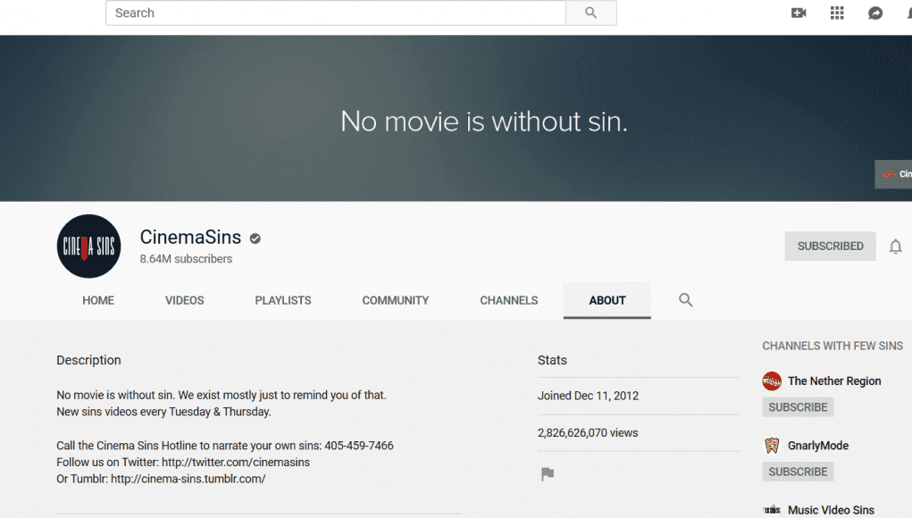Screen dimensions: 912x518
Task: Click the banner link button at the right edge
Action: pos(893,174)
